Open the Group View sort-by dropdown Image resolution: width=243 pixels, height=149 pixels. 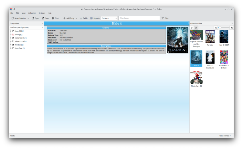26,27
